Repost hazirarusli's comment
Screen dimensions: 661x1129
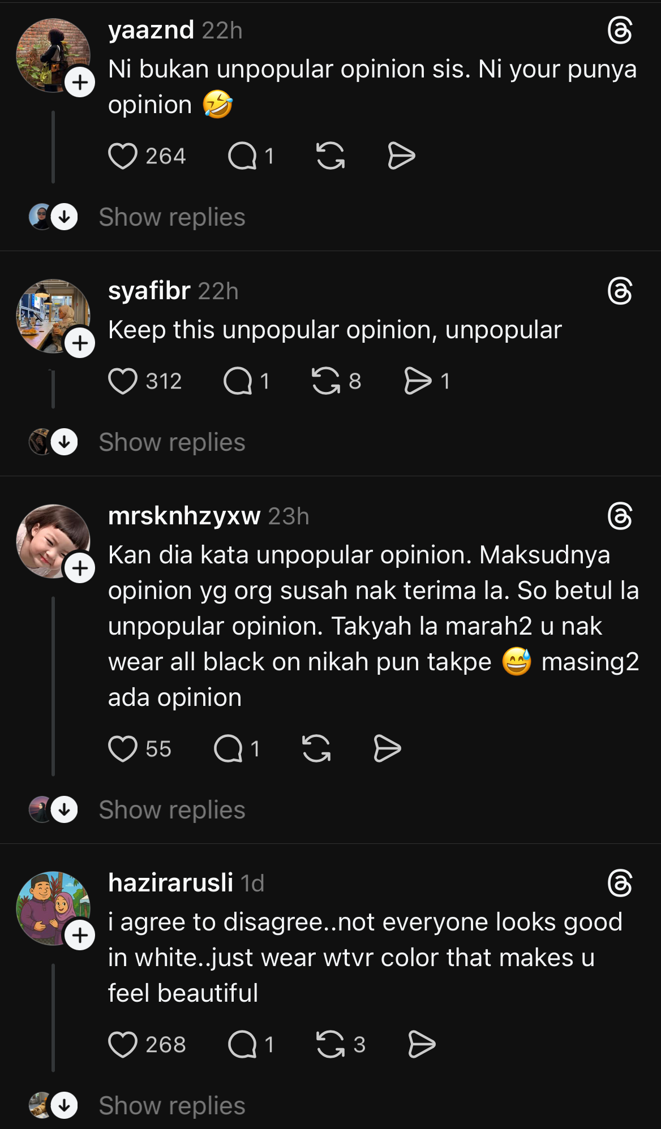[x=330, y=1044]
